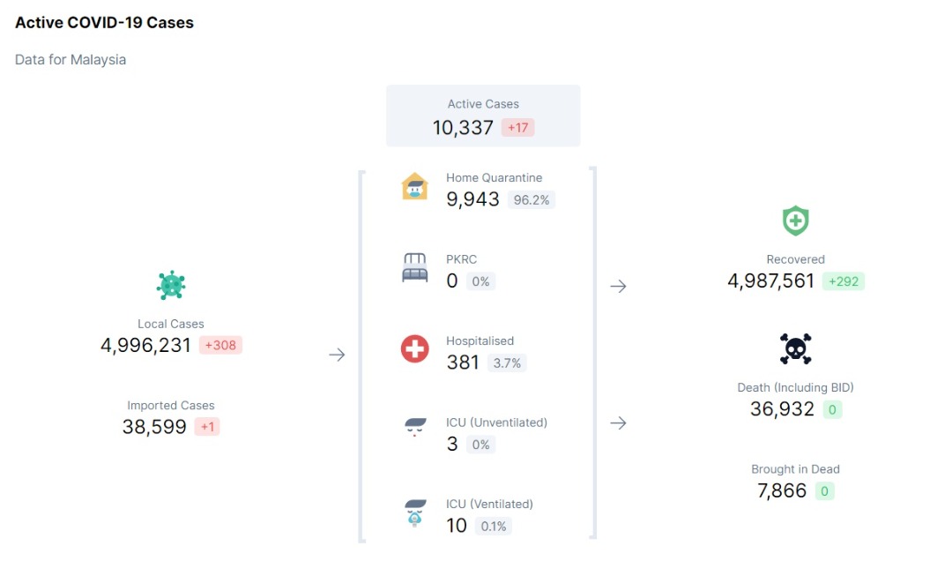This screenshot has width=952, height=561.
Task: Select the +308 Local Cases badge
Action: point(220,345)
